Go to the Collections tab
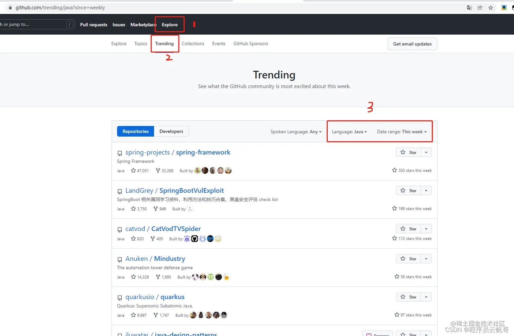 point(193,43)
